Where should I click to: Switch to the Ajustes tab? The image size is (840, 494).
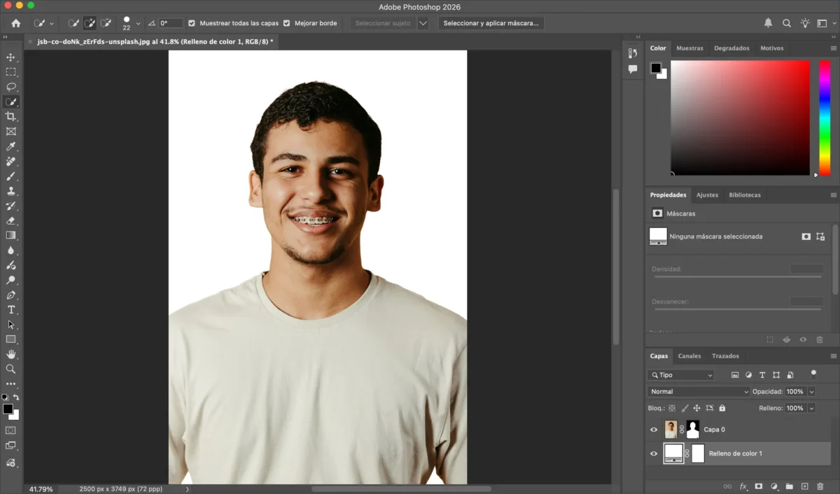point(707,195)
